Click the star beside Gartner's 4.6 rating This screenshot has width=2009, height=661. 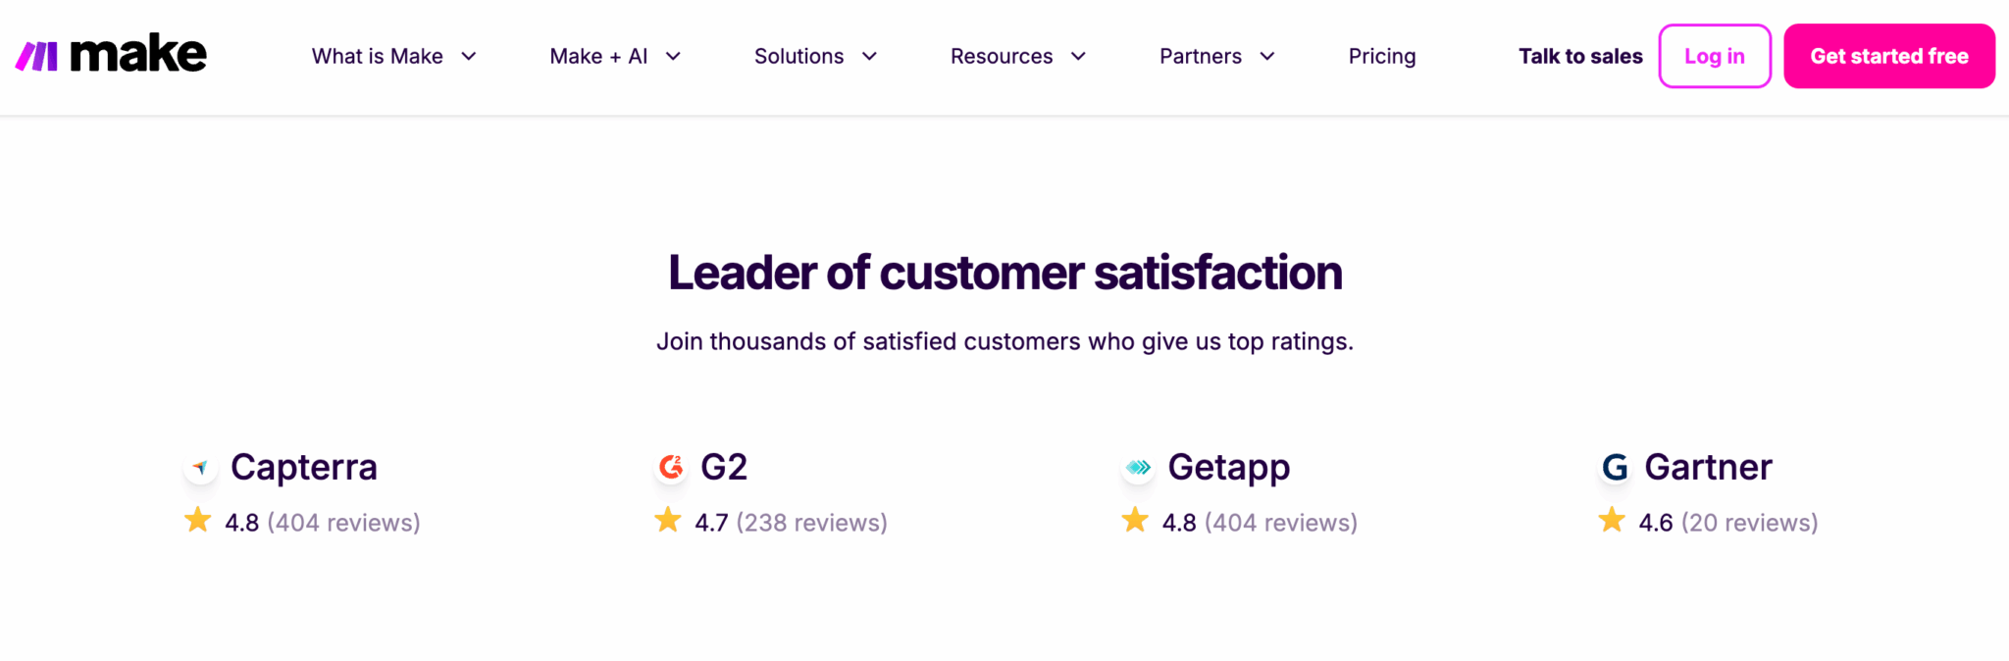[x=1612, y=521]
